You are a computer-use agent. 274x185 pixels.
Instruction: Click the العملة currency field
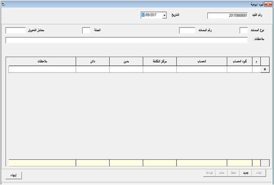[x=86, y=31]
